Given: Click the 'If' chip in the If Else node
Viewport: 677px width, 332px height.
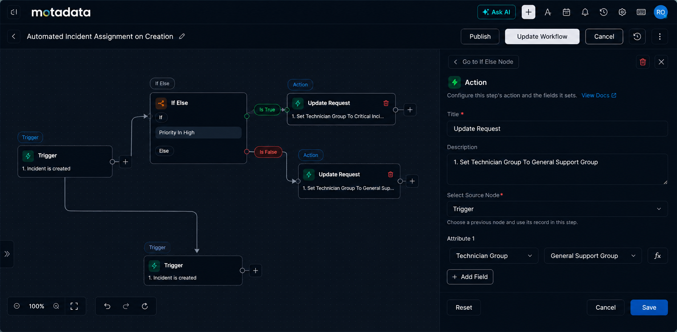Looking at the screenshot, I should click(161, 117).
